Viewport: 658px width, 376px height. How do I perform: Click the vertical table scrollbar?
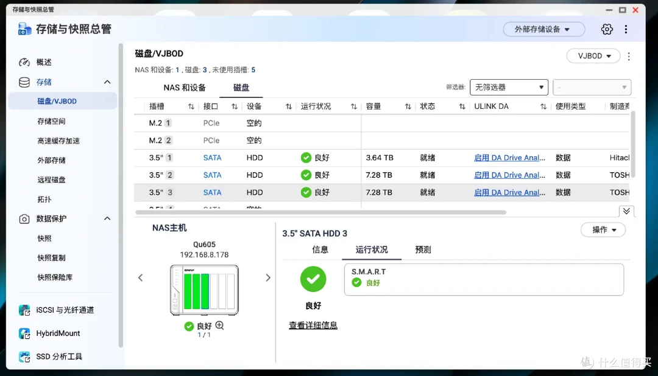(633, 145)
